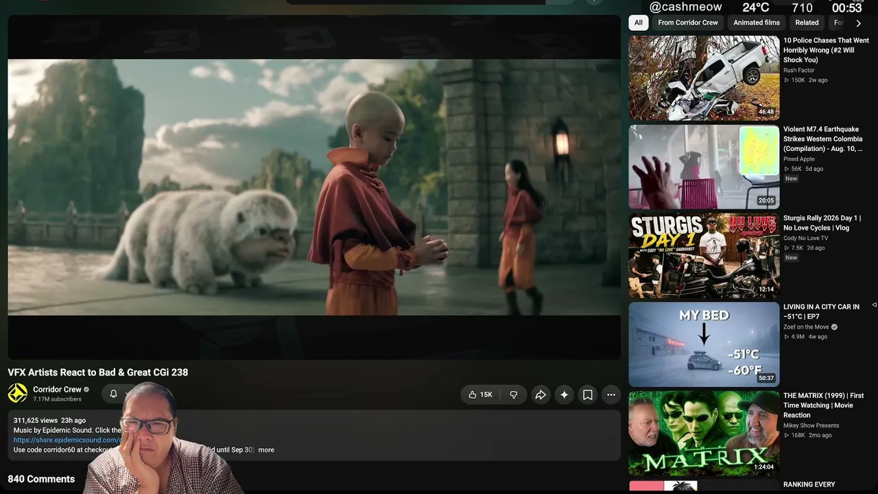Image resolution: width=878 pixels, height=494 pixels.
Task: Click the title 'Sturgis Rally 2026 Day 1'
Action: tap(822, 223)
